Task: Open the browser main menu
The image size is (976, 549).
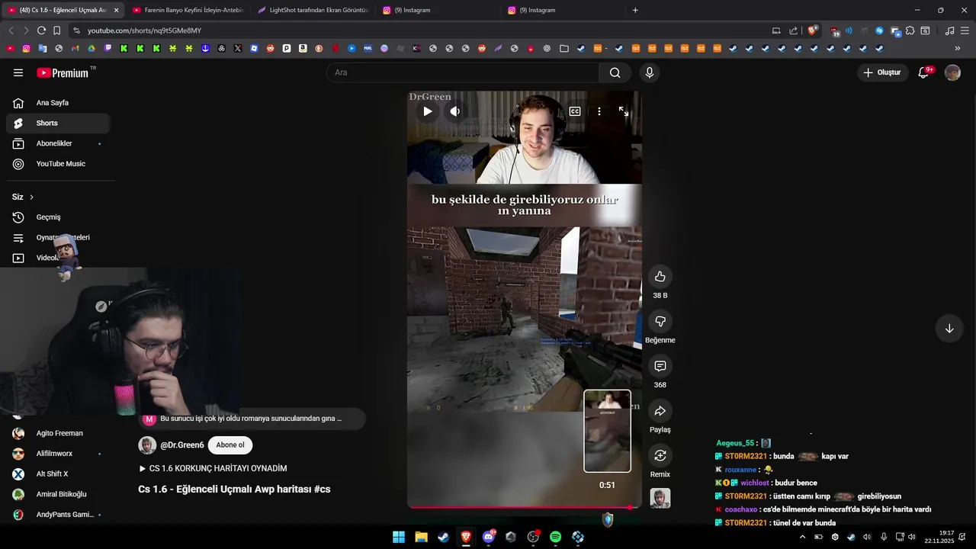Action: pos(965,30)
